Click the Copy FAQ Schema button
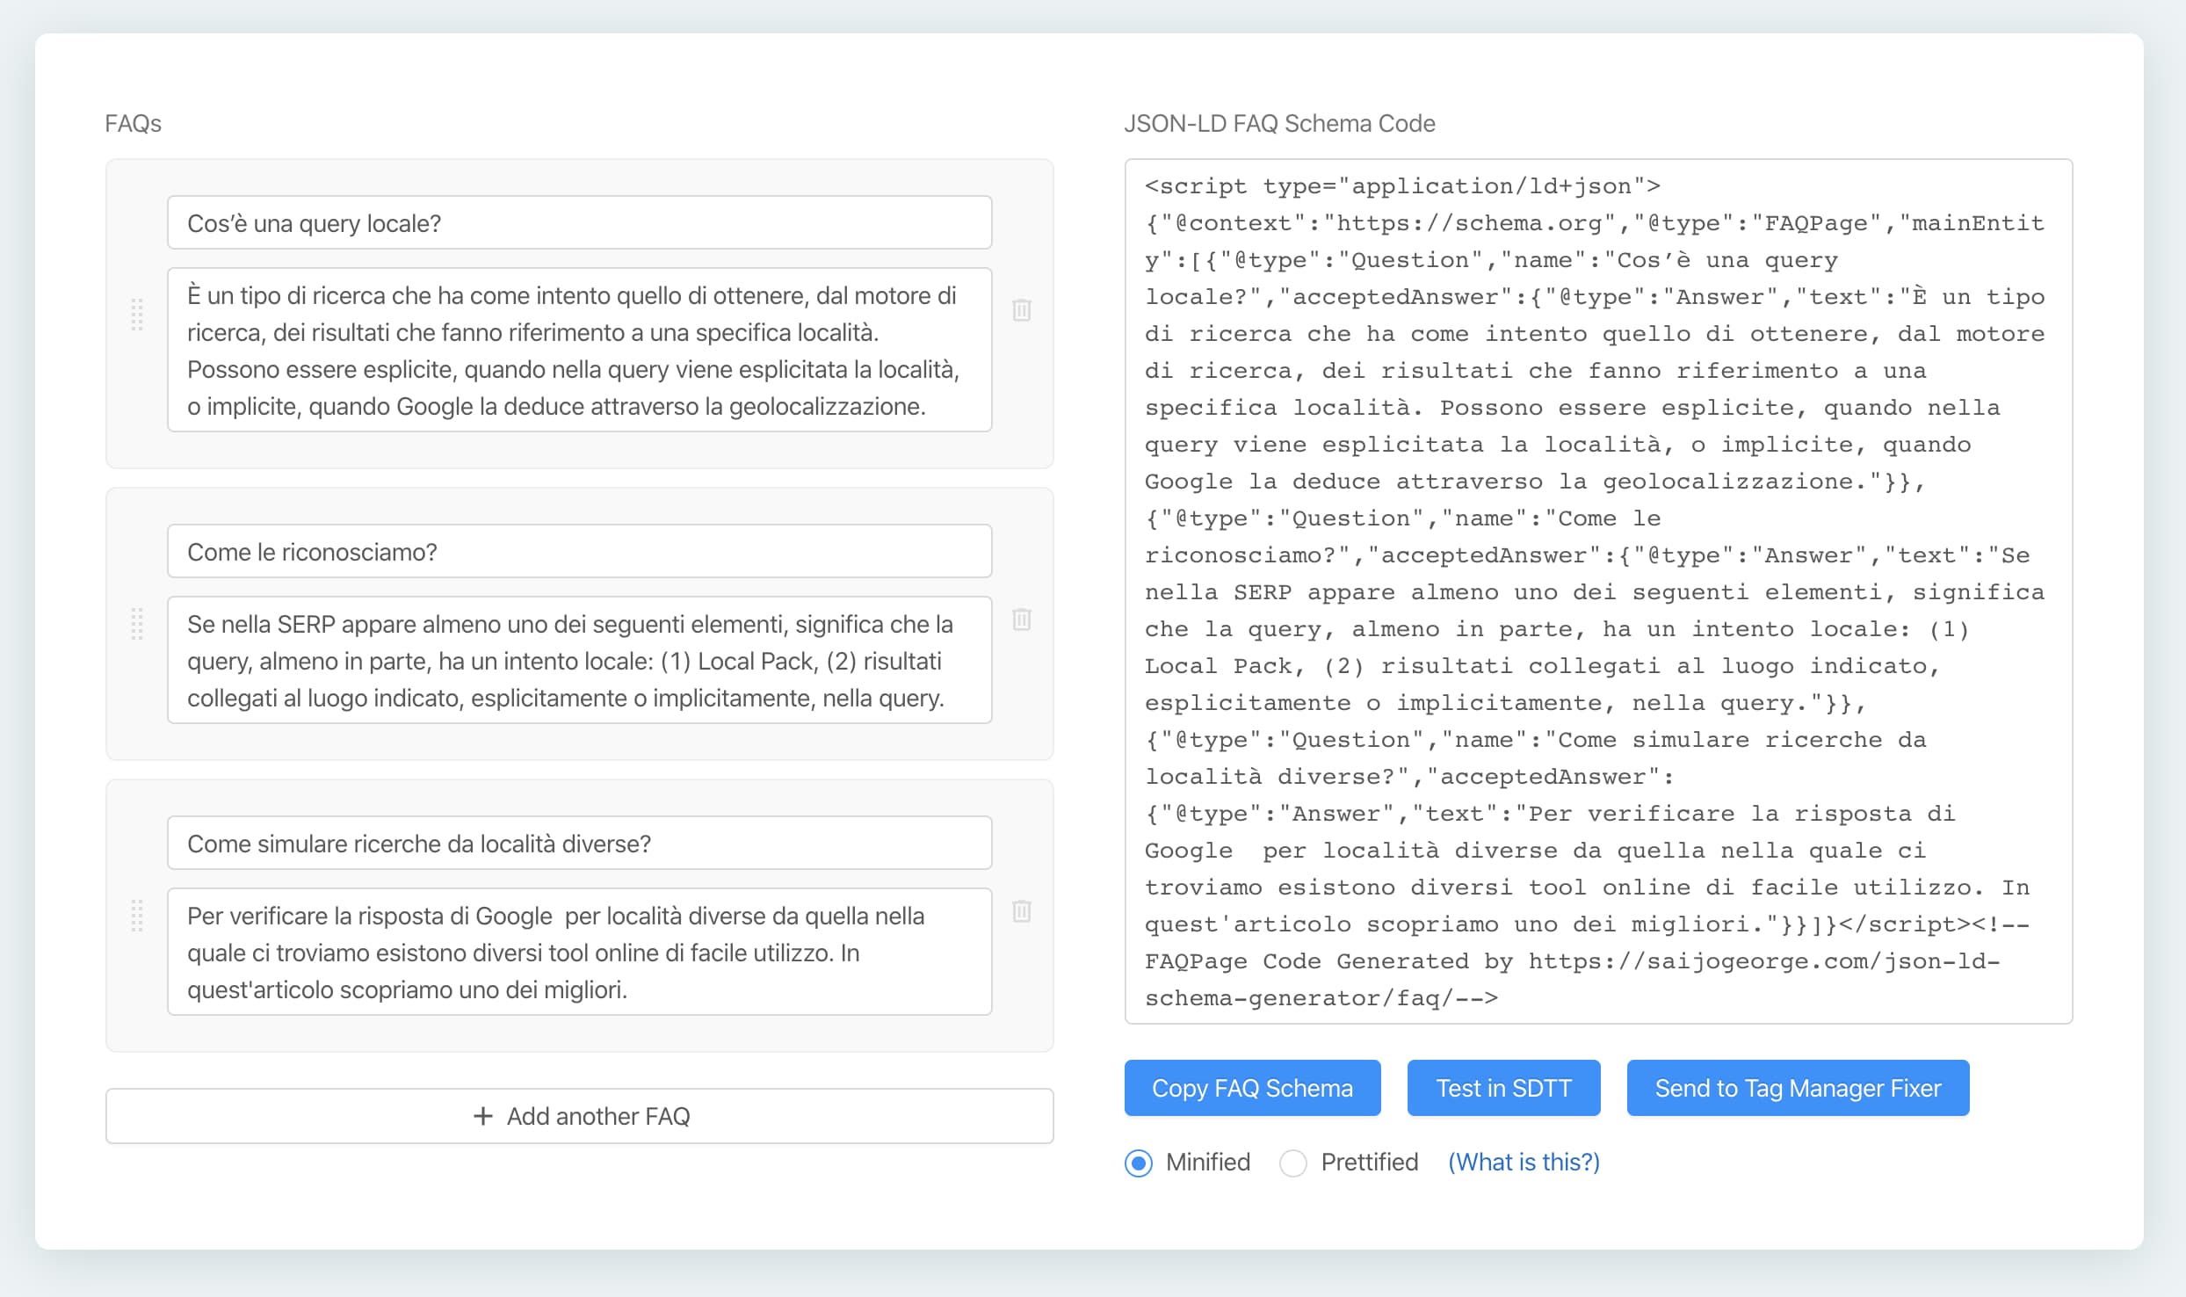The width and height of the screenshot is (2186, 1297). coord(1252,1088)
